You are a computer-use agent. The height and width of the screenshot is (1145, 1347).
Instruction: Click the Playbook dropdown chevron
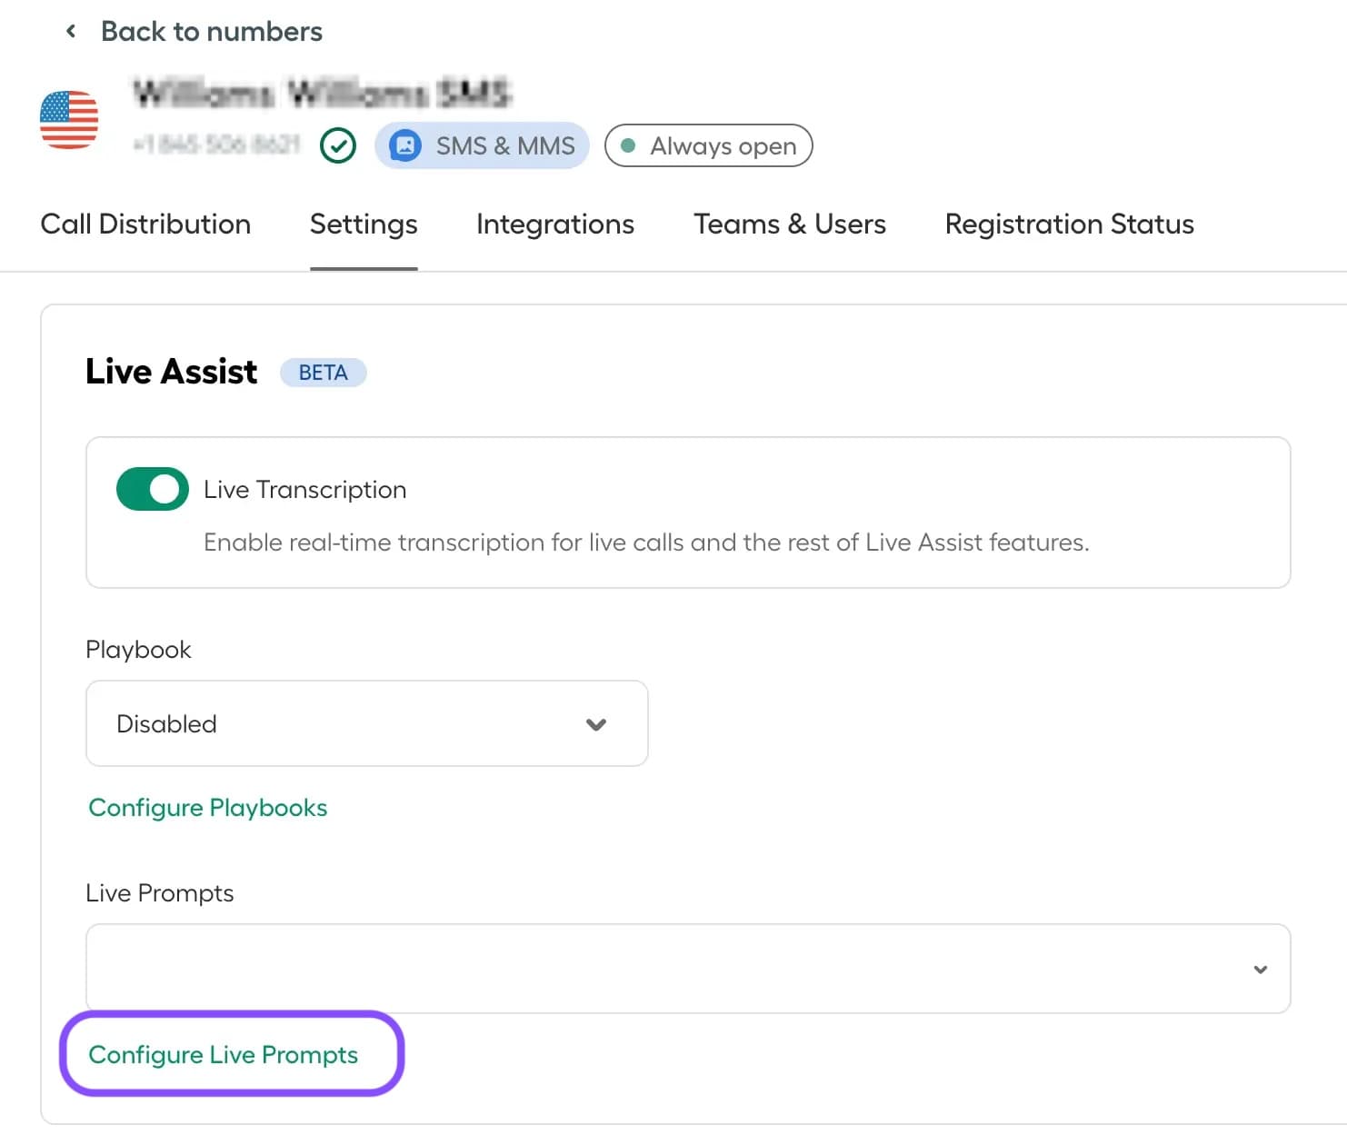click(596, 724)
